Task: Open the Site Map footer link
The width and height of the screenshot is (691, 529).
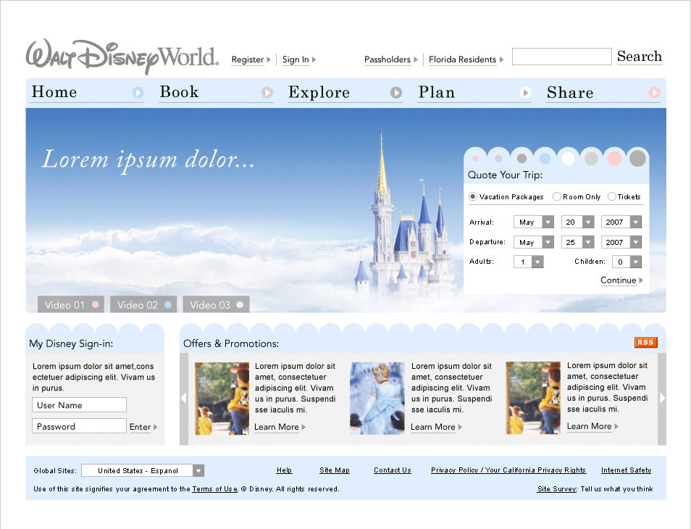Action: 335,470
